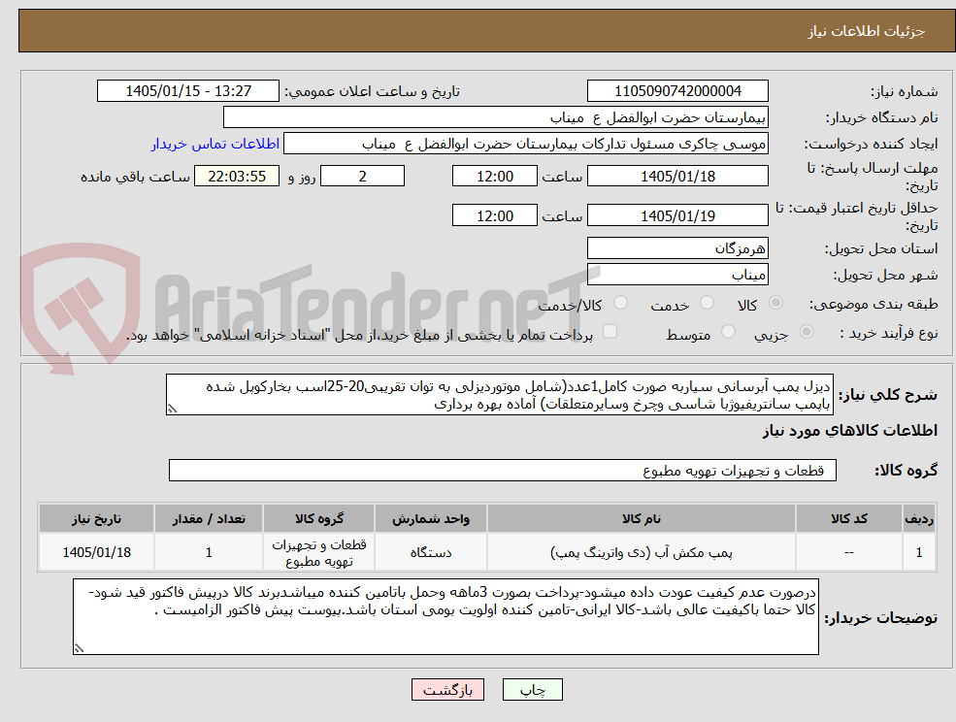Click the توضیحات خریدار notes textarea
Image resolution: width=956 pixels, height=722 pixels.
[x=445, y=616]
